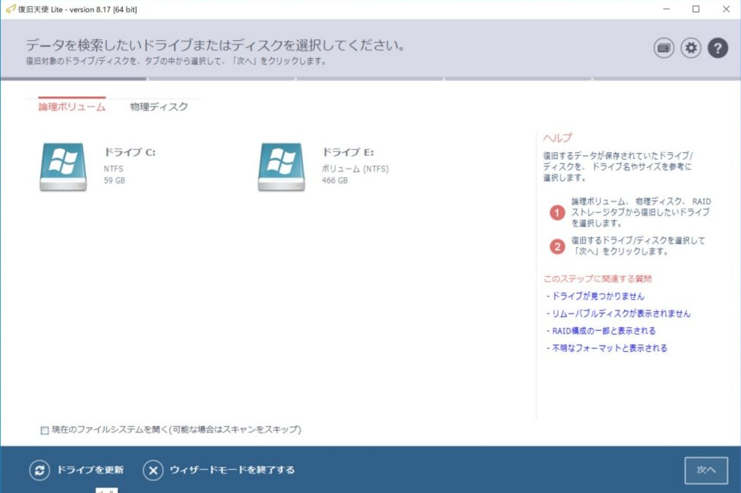This screenshot has width=741, height=493.
Task: Switch to the 物理ディスク tab
Action: coord(159,107)
